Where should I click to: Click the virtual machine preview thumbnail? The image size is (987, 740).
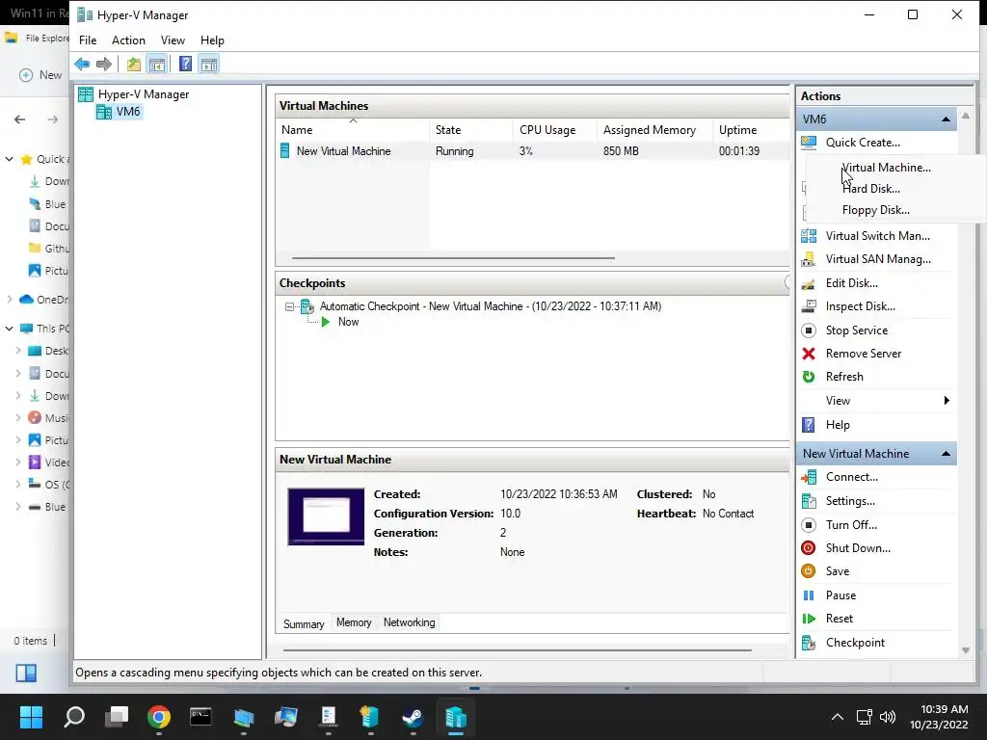326,516
